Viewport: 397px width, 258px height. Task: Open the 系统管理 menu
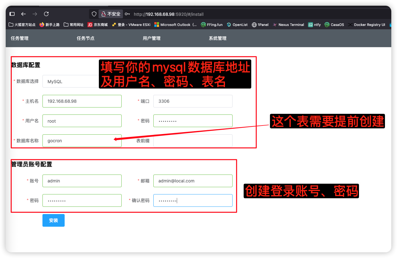click(218, 38)
